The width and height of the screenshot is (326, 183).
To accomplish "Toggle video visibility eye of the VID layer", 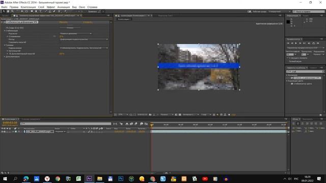I will [2, 132].
